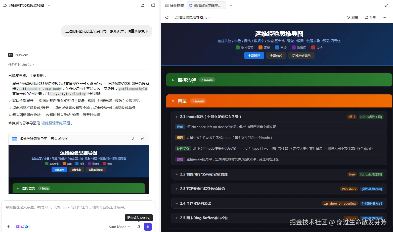Open the skills icon group beside the plus
This screenshot has width=393, height=232.
pyautogui.click(x=22, y=227)
